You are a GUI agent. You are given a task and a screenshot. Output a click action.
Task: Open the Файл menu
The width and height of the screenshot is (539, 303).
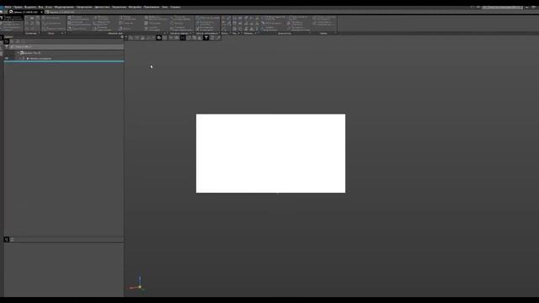[x=8, y=7]
